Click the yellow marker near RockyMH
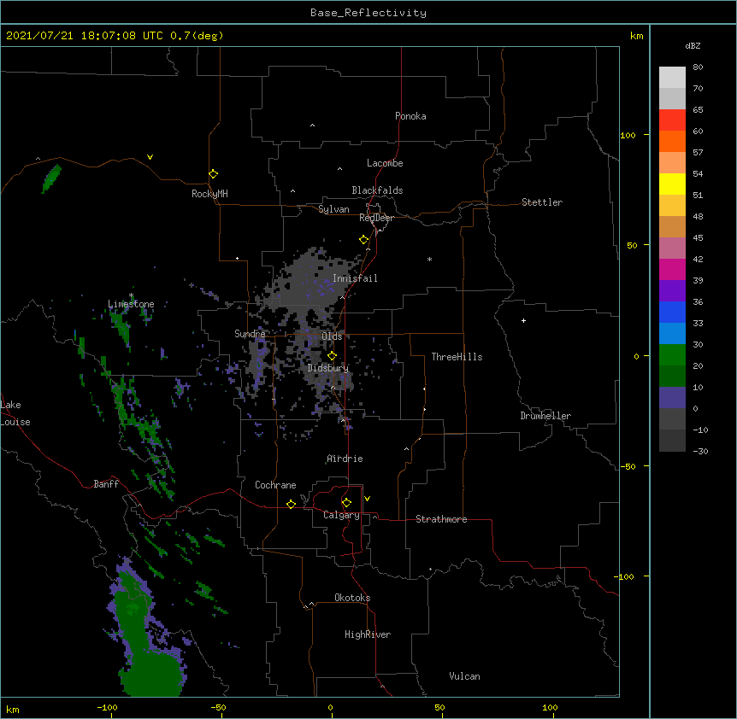Viewport: 737px width, 719px height. (213, 173)
